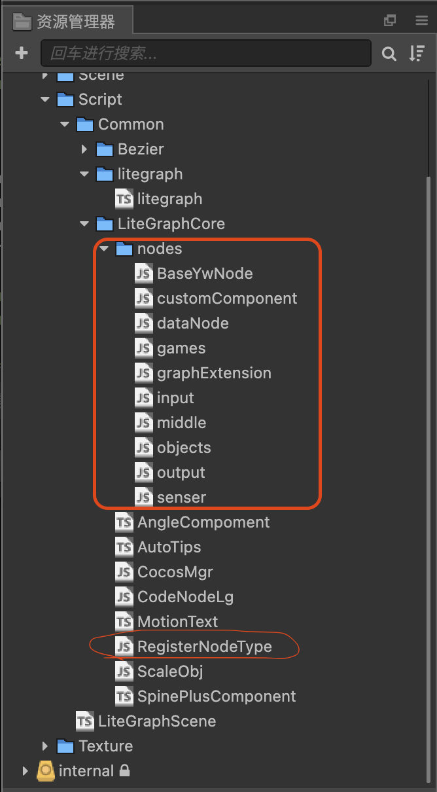Select the LiteGraphScene file
Image resolution: width=437 pixels, height=792 pixels.
tap(156, 721)
